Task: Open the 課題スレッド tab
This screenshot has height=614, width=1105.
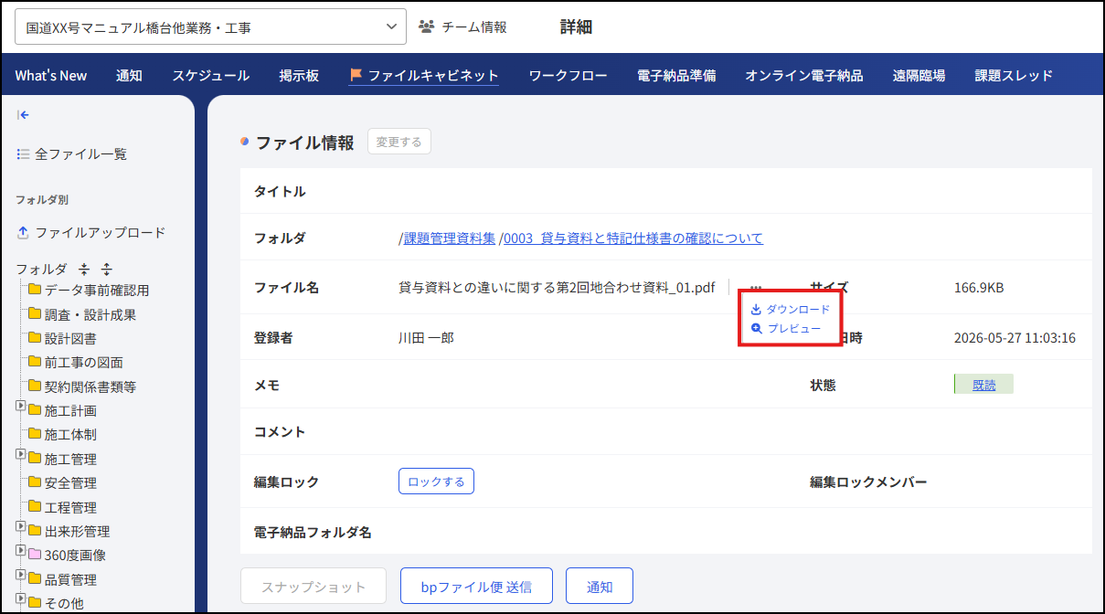Action: point(1014,76)
